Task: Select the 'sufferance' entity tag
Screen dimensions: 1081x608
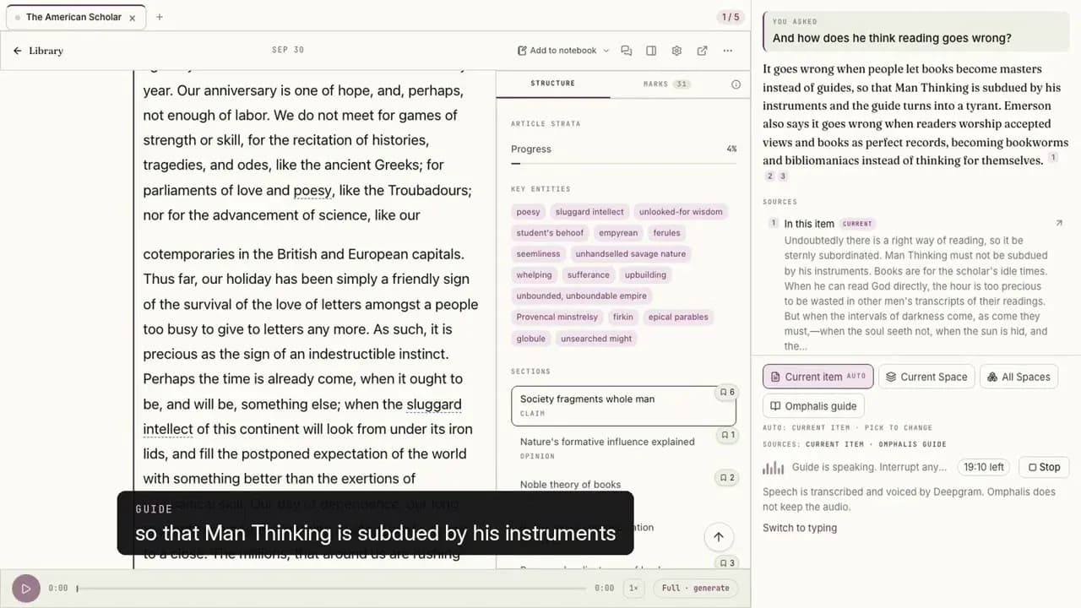Action: pyautogui.click(x=588, y=275)
